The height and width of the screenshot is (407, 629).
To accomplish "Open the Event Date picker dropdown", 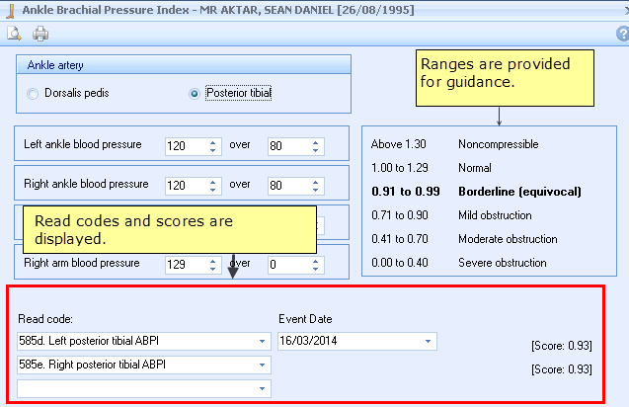I will pyautogui.click(x=428, y=341).
